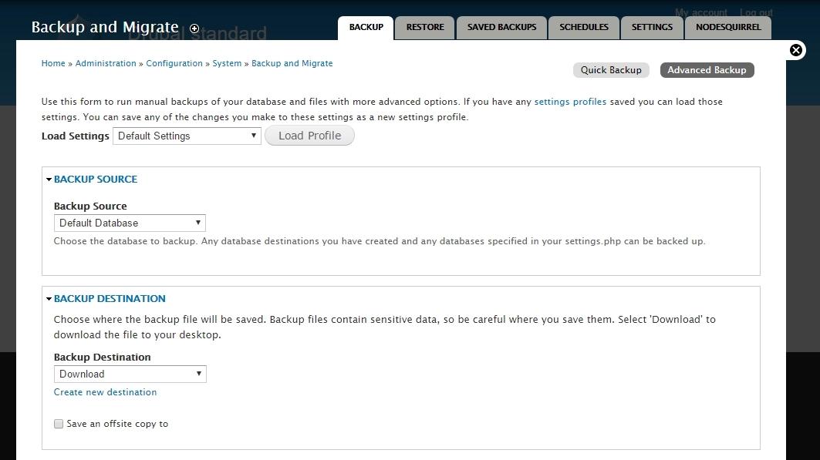Switch to the Restore tab
Viewport: 820px width, 460px height.
(425, 27)
